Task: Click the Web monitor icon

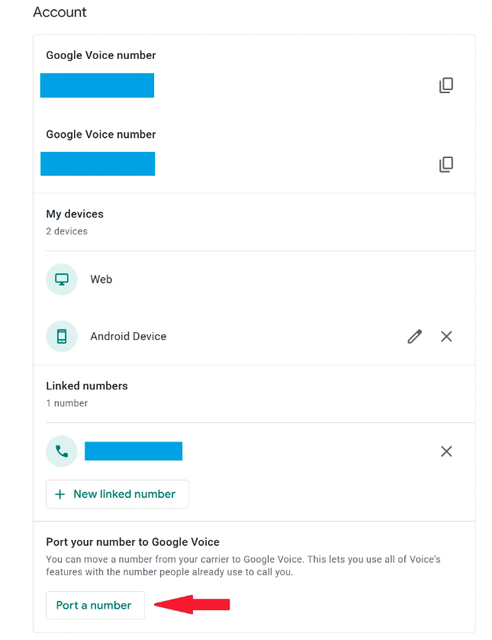Action: (62, 280)
